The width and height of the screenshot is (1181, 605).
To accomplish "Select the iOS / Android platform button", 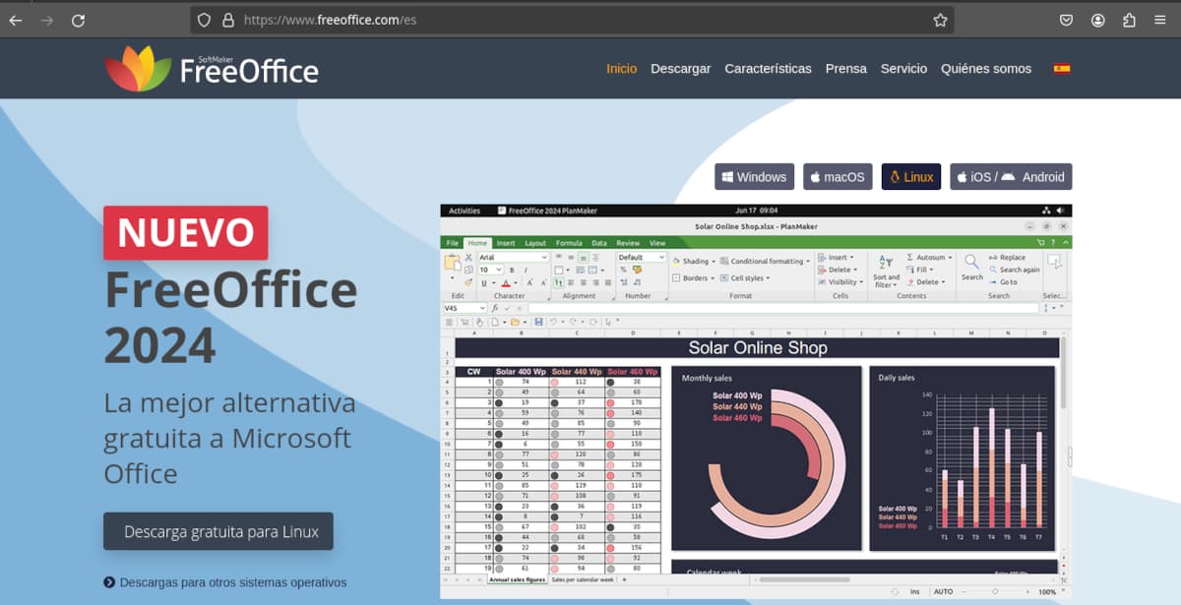I will pyautogui.click(x=1011, y=177).
